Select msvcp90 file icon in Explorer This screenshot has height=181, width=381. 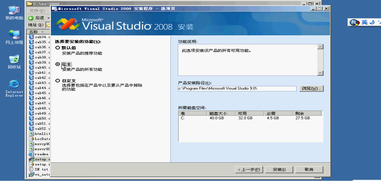(x=31, y=144)
